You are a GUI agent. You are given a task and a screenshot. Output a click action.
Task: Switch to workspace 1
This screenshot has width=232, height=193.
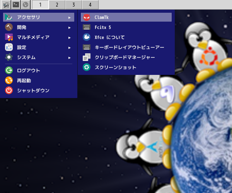(x=40, y=5)
